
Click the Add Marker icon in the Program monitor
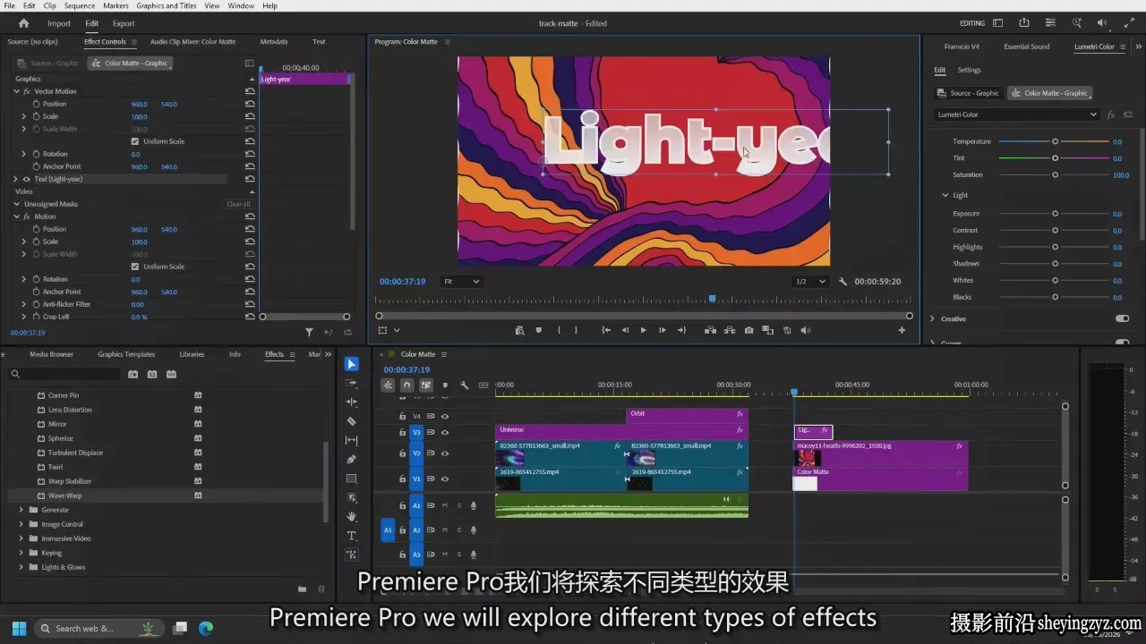tap(538, 330)
